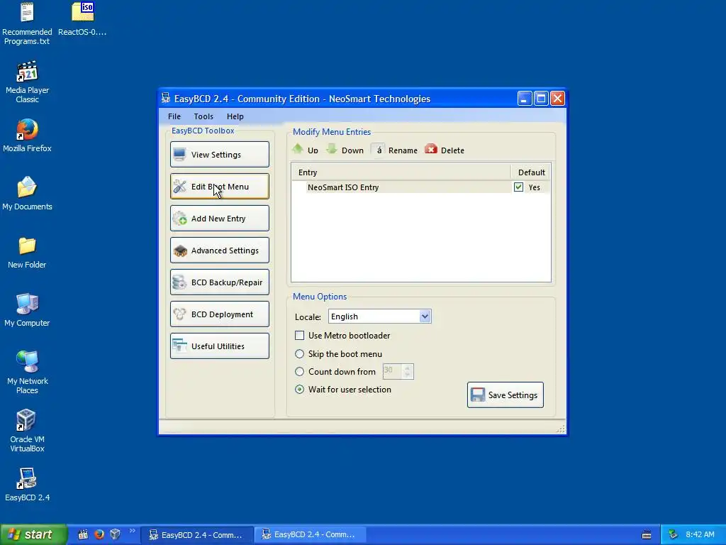Select the ReactOS ISO desktop file

tap(82, 19)
